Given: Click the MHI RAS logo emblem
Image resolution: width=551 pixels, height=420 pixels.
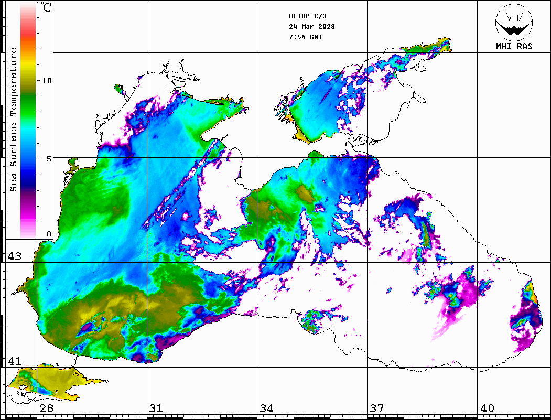Looking at the screenshot, I should (x=514, y=22).
